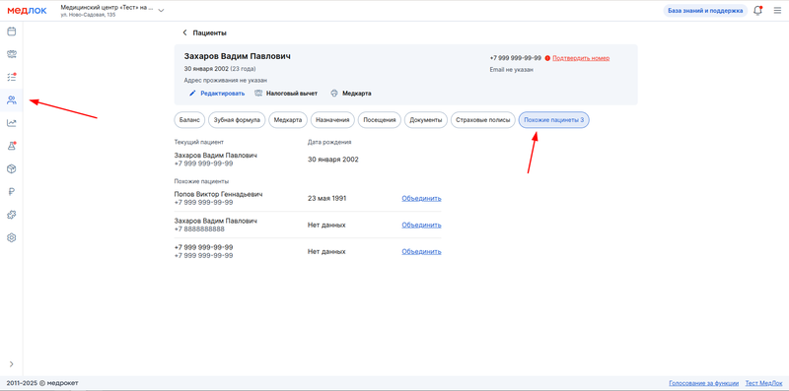Open the laboratory flask sidebar icon
The height and width of the screenshot is (391, 789).
pyautogui.click(x=11, y=146)
